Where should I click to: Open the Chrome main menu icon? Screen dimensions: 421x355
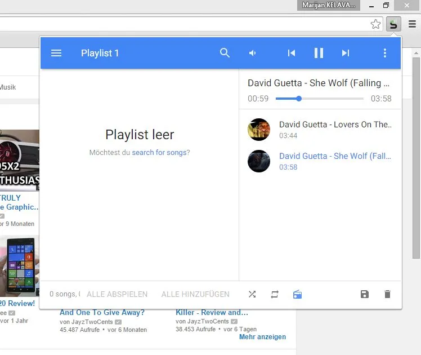(412, 24)
